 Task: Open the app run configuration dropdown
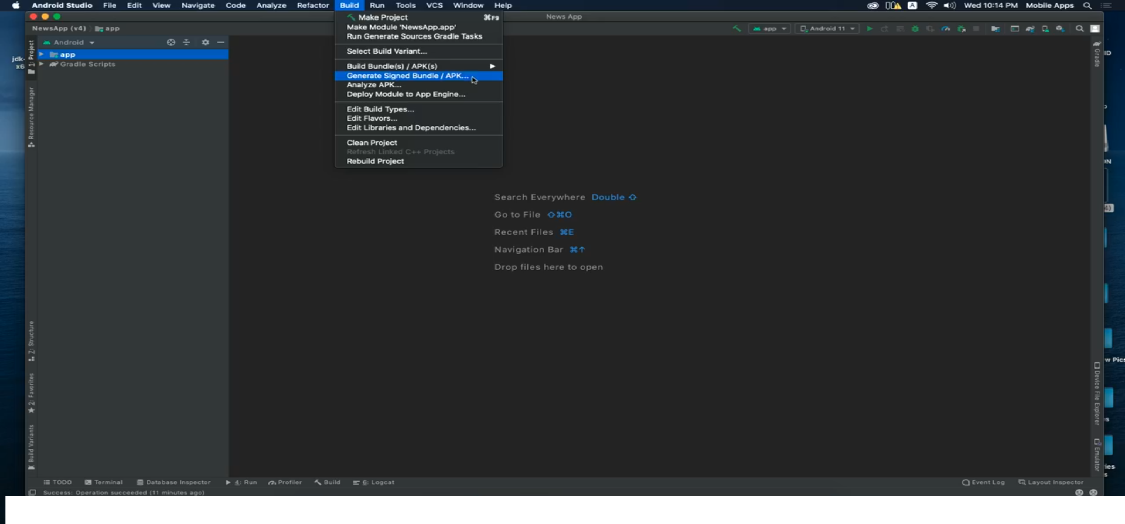click(x=769, y=29)
